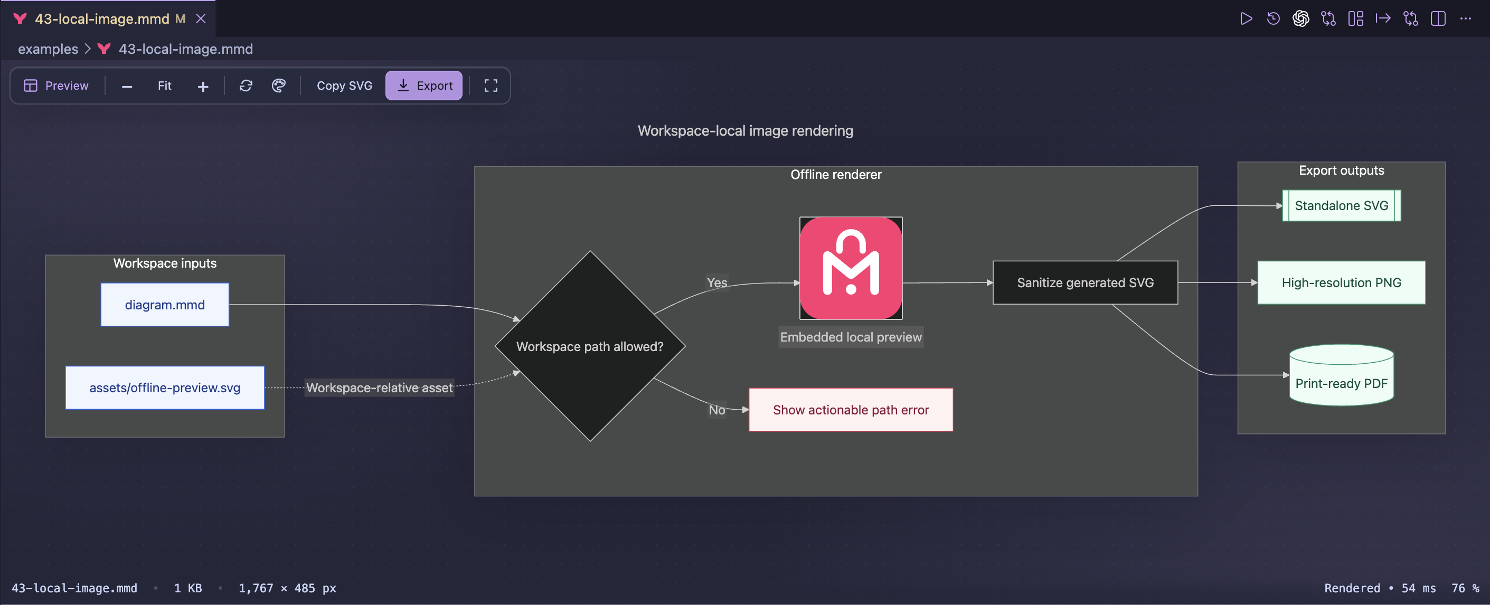1490x605 pixels.
Task: Click the High-resolution PNG node
Action: pos(1341,283)
